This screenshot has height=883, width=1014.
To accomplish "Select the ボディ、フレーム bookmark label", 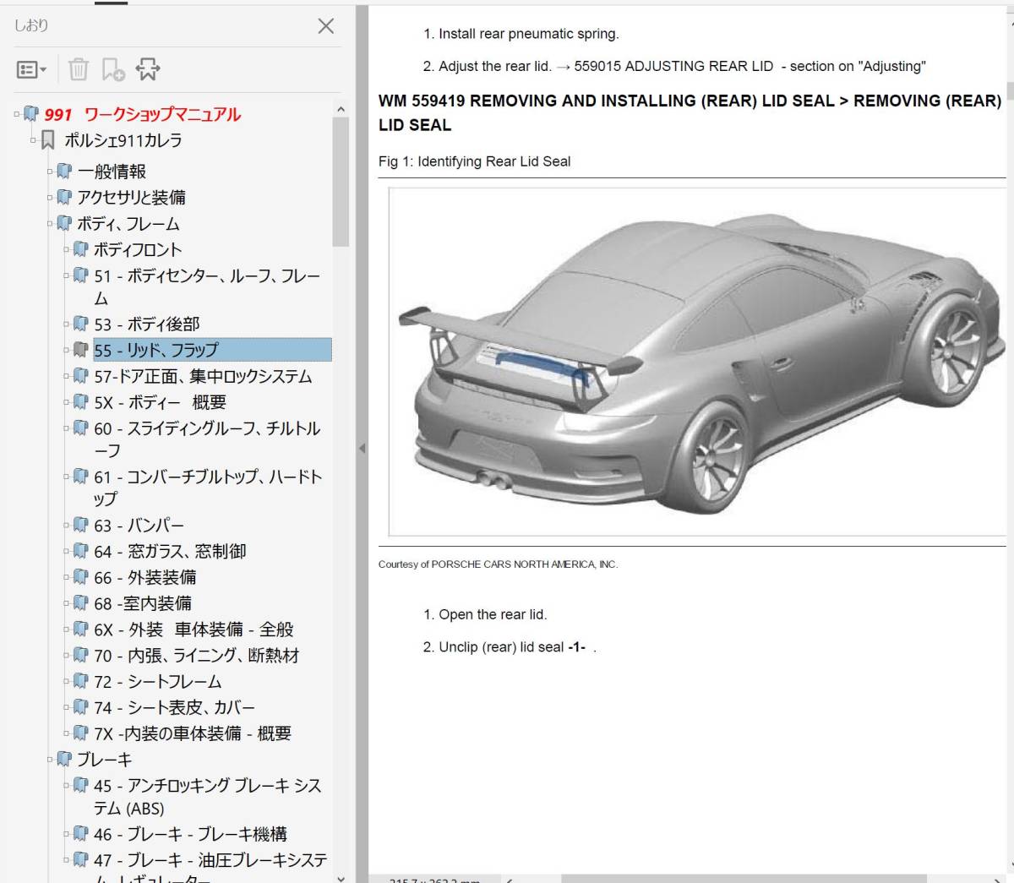I will [x=128, y=224].
